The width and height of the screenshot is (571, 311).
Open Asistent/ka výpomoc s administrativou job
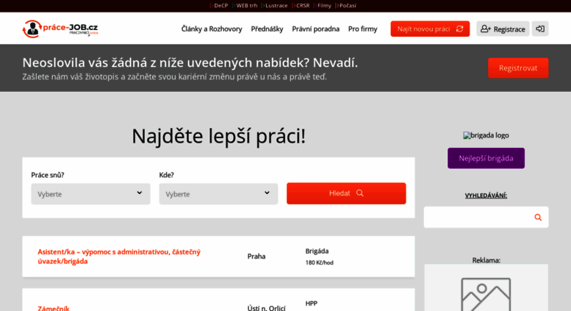point(119,257)
